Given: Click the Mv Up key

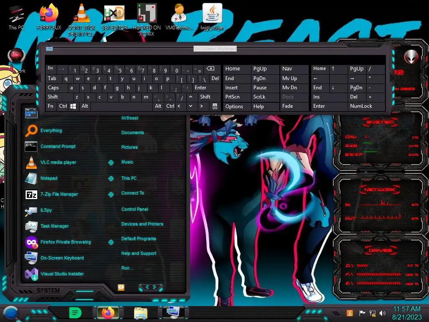Looking at the screenshot, I should [x=294, y=78].
